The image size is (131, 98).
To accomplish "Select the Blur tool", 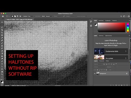I will coord(2,56).
